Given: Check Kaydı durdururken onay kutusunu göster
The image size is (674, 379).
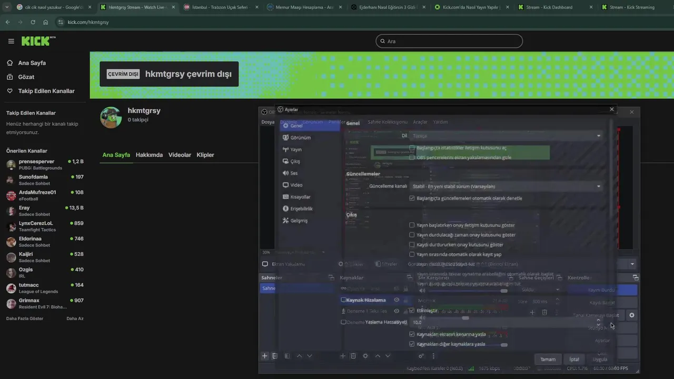Looking at the screenshot, I should (412, 245).
